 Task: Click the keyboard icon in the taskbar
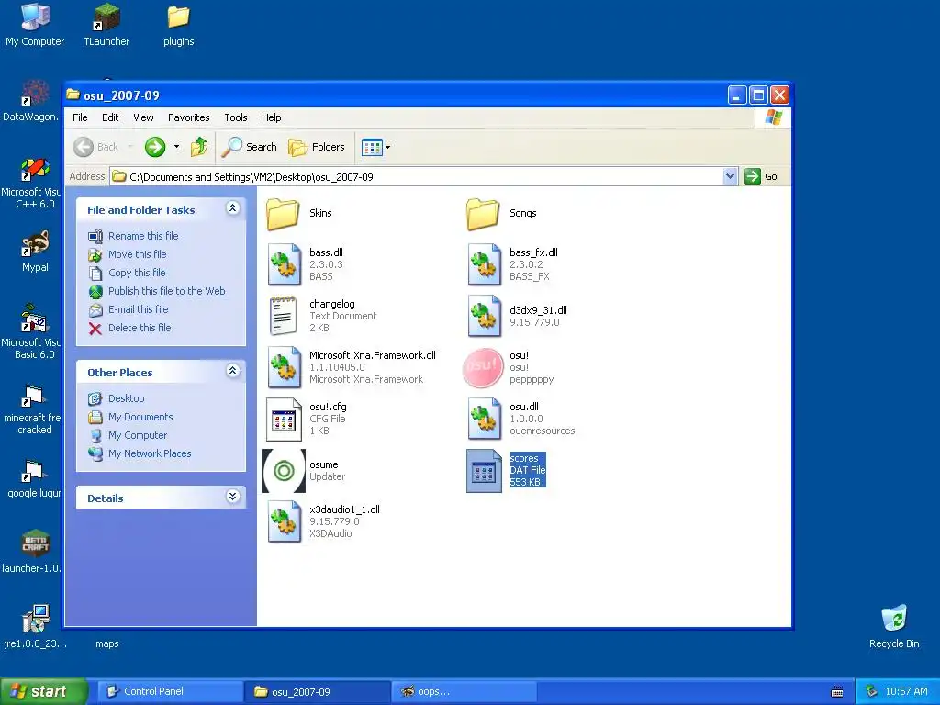tap(837, 692)
